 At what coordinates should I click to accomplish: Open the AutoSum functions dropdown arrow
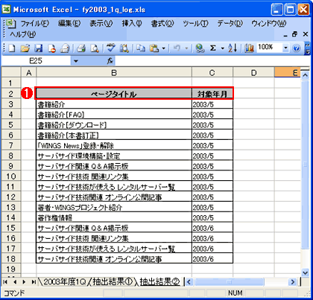pos(223,48)
